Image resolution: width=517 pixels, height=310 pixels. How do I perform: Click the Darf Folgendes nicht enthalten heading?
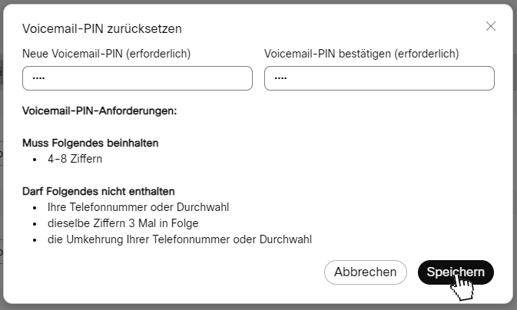98,191
